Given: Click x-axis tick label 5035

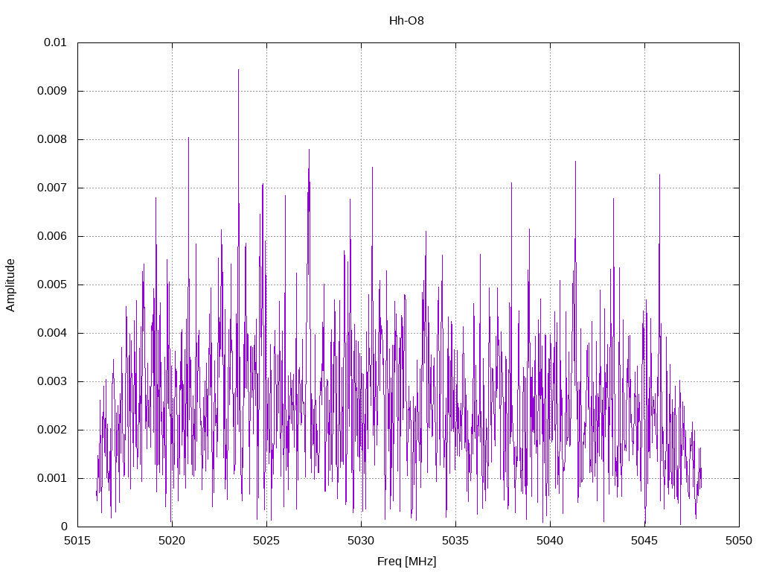Looking at the screenshot, I should pyautogui.click(x=455, y=541).
